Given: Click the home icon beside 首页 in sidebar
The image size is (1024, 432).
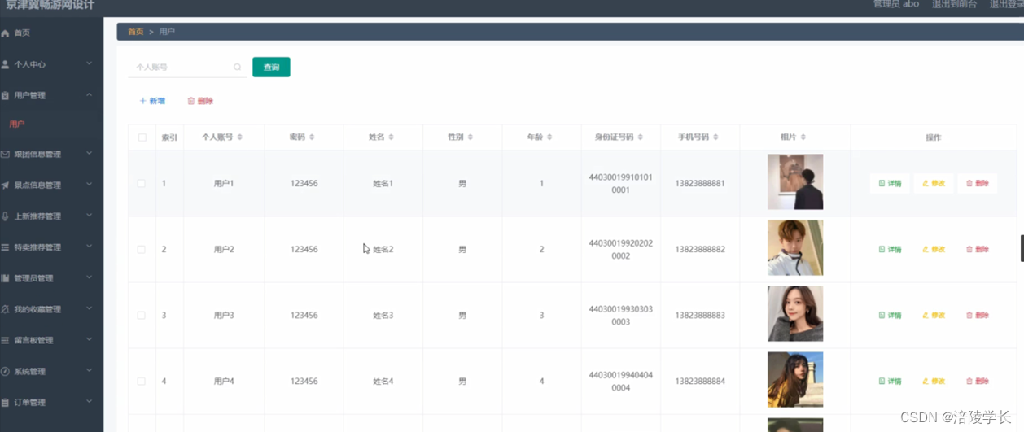Looking at the screenshot, I should tap(6, 33).
